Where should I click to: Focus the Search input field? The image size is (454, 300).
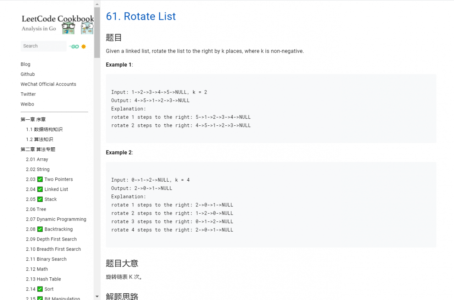click(x=43, y=46)
